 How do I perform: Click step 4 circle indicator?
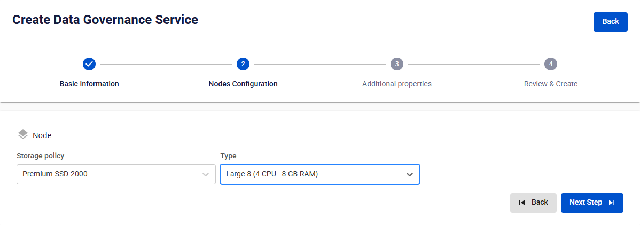551,64
